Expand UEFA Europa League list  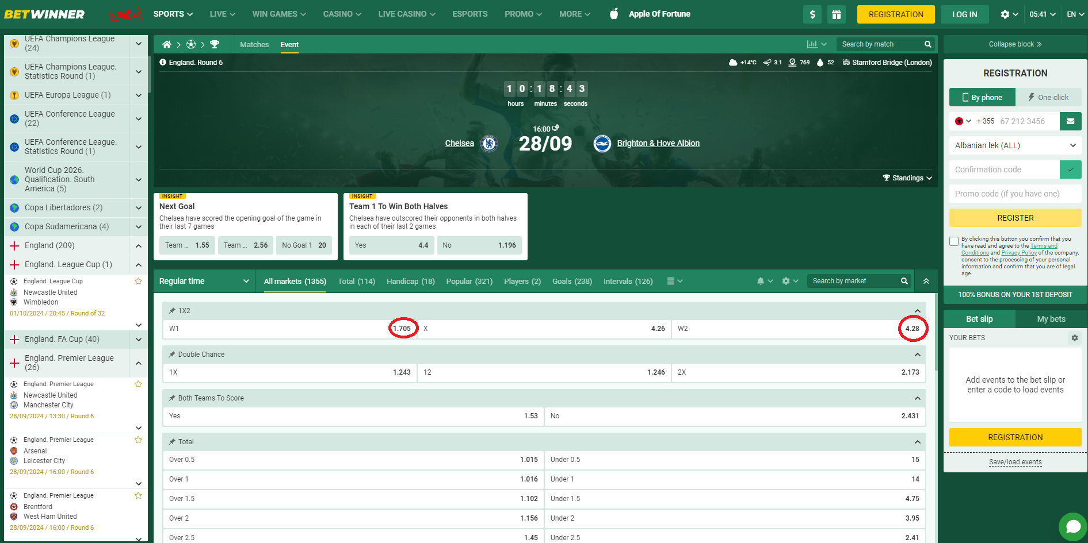[139, 95]
